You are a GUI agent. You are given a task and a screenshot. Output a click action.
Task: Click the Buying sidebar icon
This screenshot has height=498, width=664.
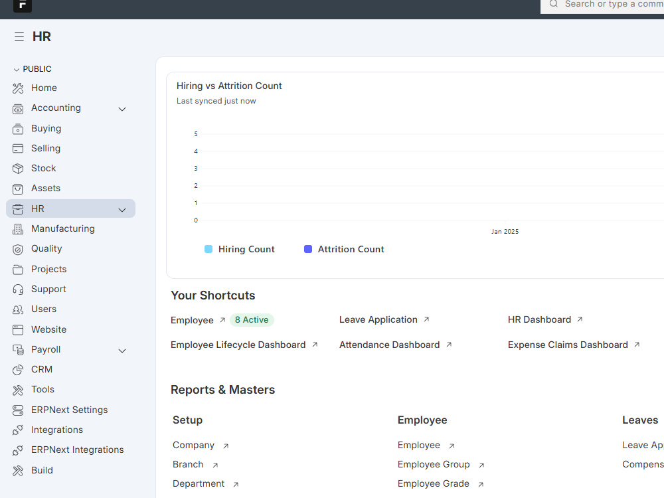(18, 129)
